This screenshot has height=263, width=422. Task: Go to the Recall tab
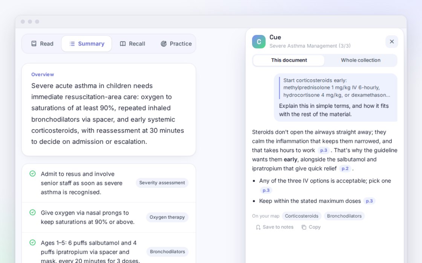132,44
